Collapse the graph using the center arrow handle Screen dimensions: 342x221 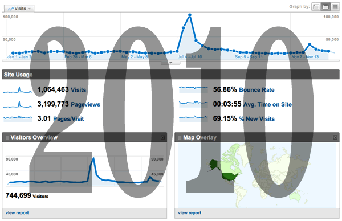170,63
